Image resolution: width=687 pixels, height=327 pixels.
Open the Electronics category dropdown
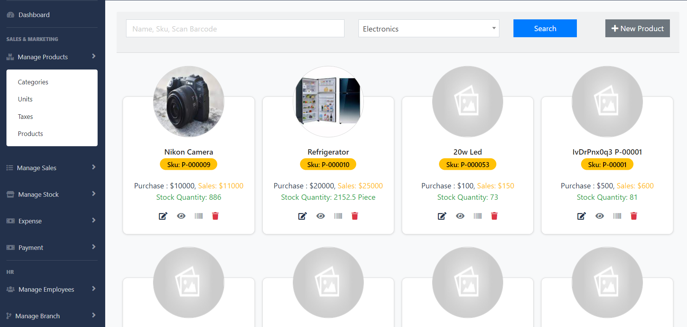pos(428,28)
